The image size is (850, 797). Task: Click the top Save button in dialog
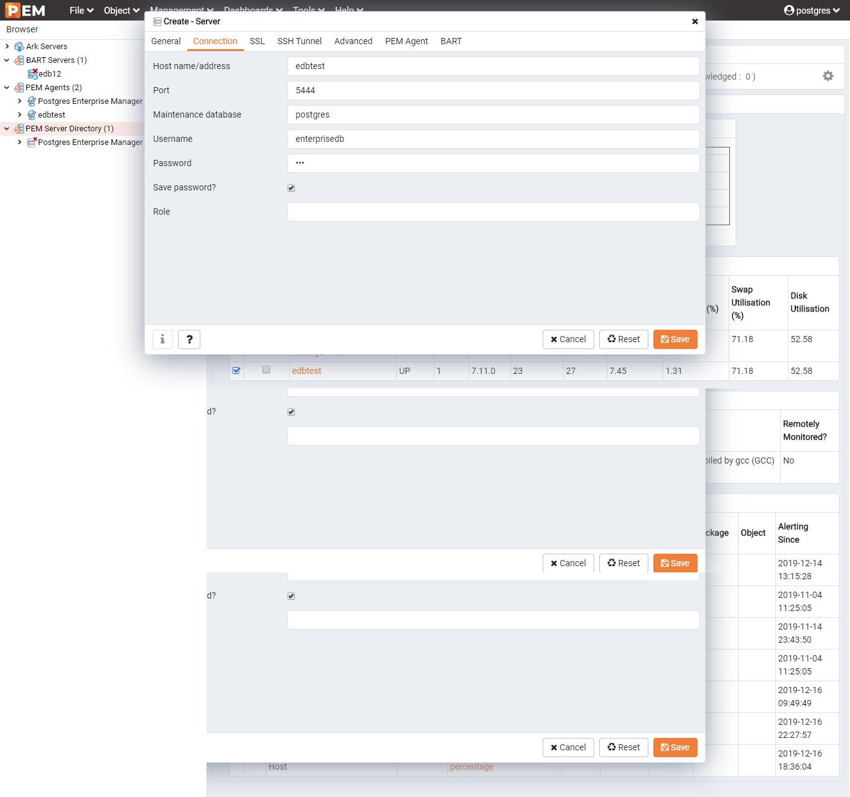point(675,339)
